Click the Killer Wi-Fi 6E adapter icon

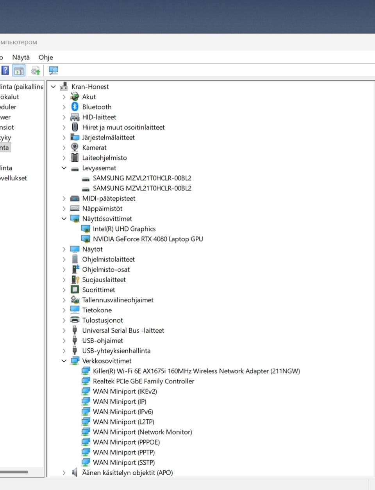click(x=86, y=371)
